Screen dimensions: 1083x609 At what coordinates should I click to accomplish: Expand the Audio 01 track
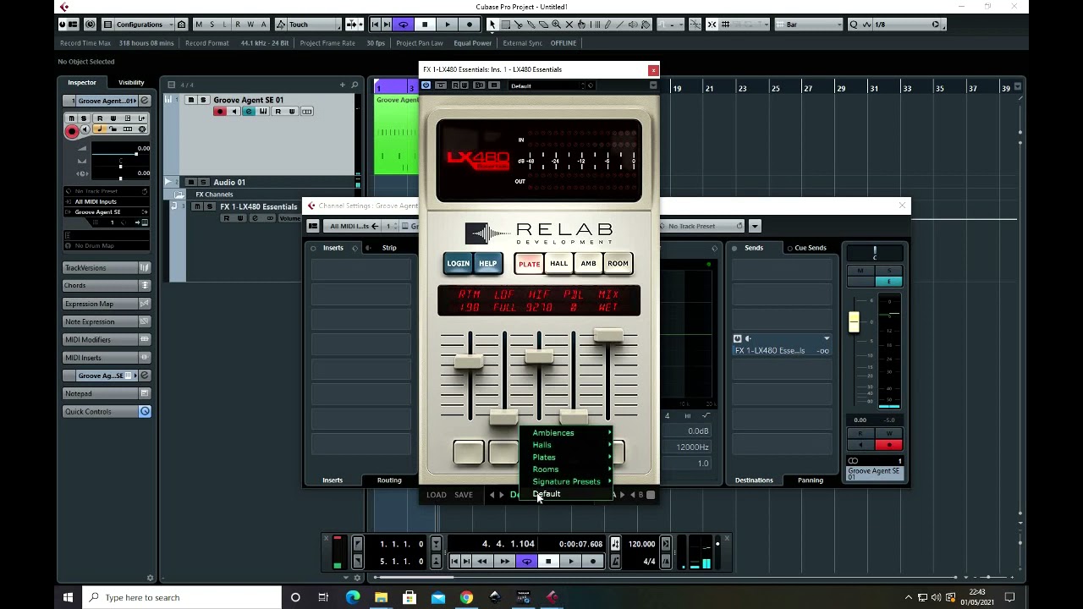tap(168, 182)
